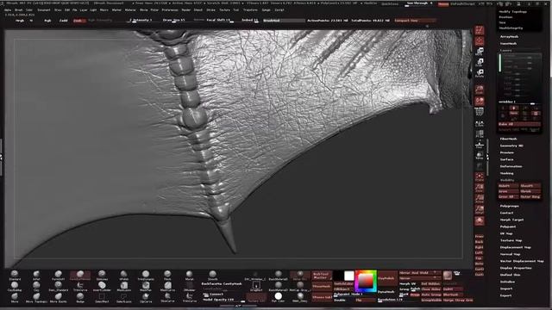This screenshot has width=552, height=310.
Task: Toggle the DynaMesh Project option
Action: [x=415, y=294]
